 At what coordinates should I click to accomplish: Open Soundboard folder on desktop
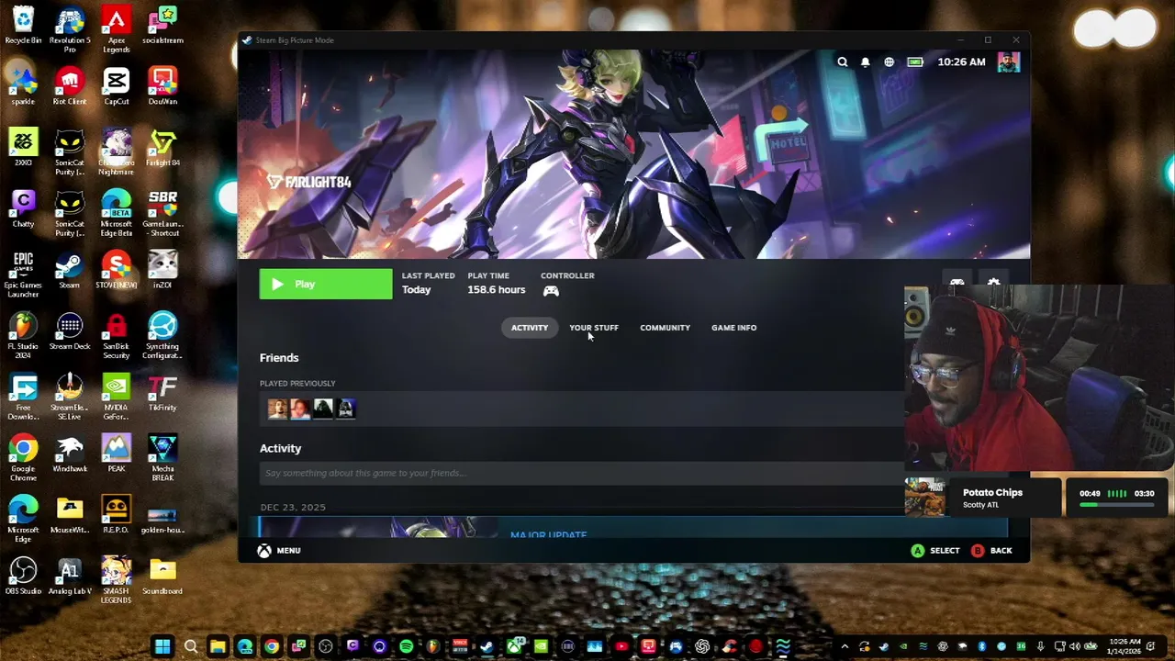click(162, 577)
